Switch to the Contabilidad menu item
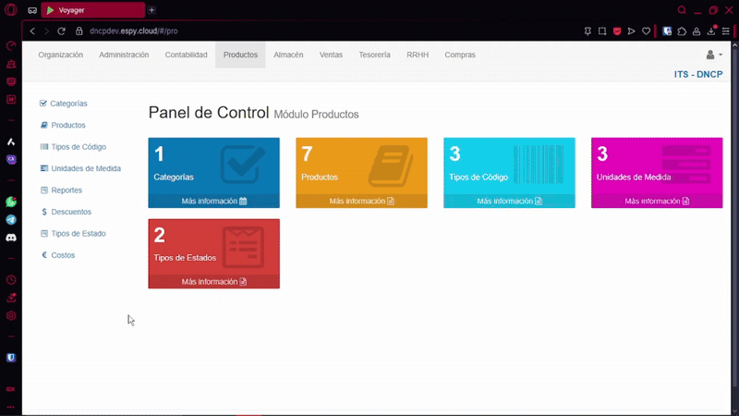This screenshot has width=739, height=416. click(186, 55)
